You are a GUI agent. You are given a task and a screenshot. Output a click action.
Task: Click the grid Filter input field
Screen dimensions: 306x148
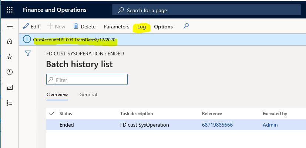(87, 79)
